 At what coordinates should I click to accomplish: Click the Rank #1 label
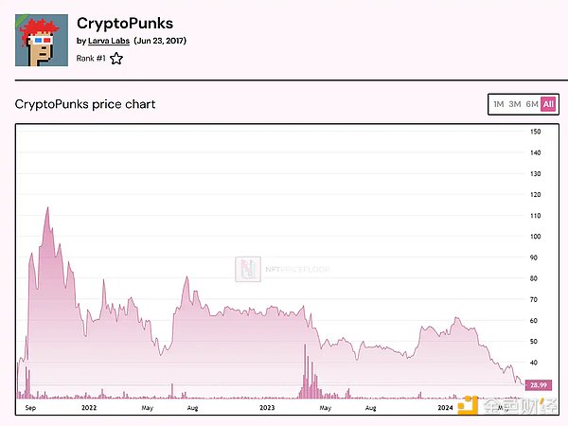[x=90, y=58]
